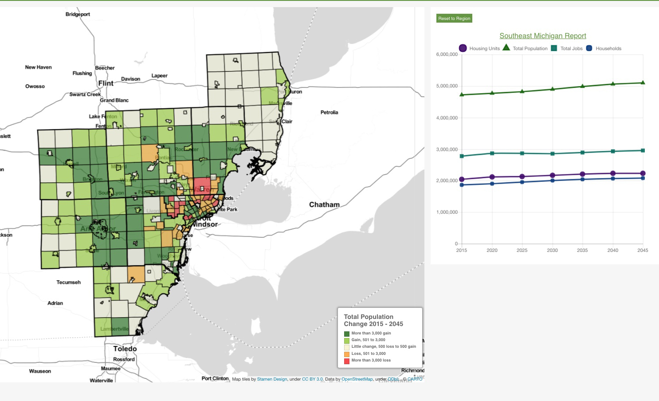
Task: Hide the Housing Units series via its label
Action: tap(484, 49)
